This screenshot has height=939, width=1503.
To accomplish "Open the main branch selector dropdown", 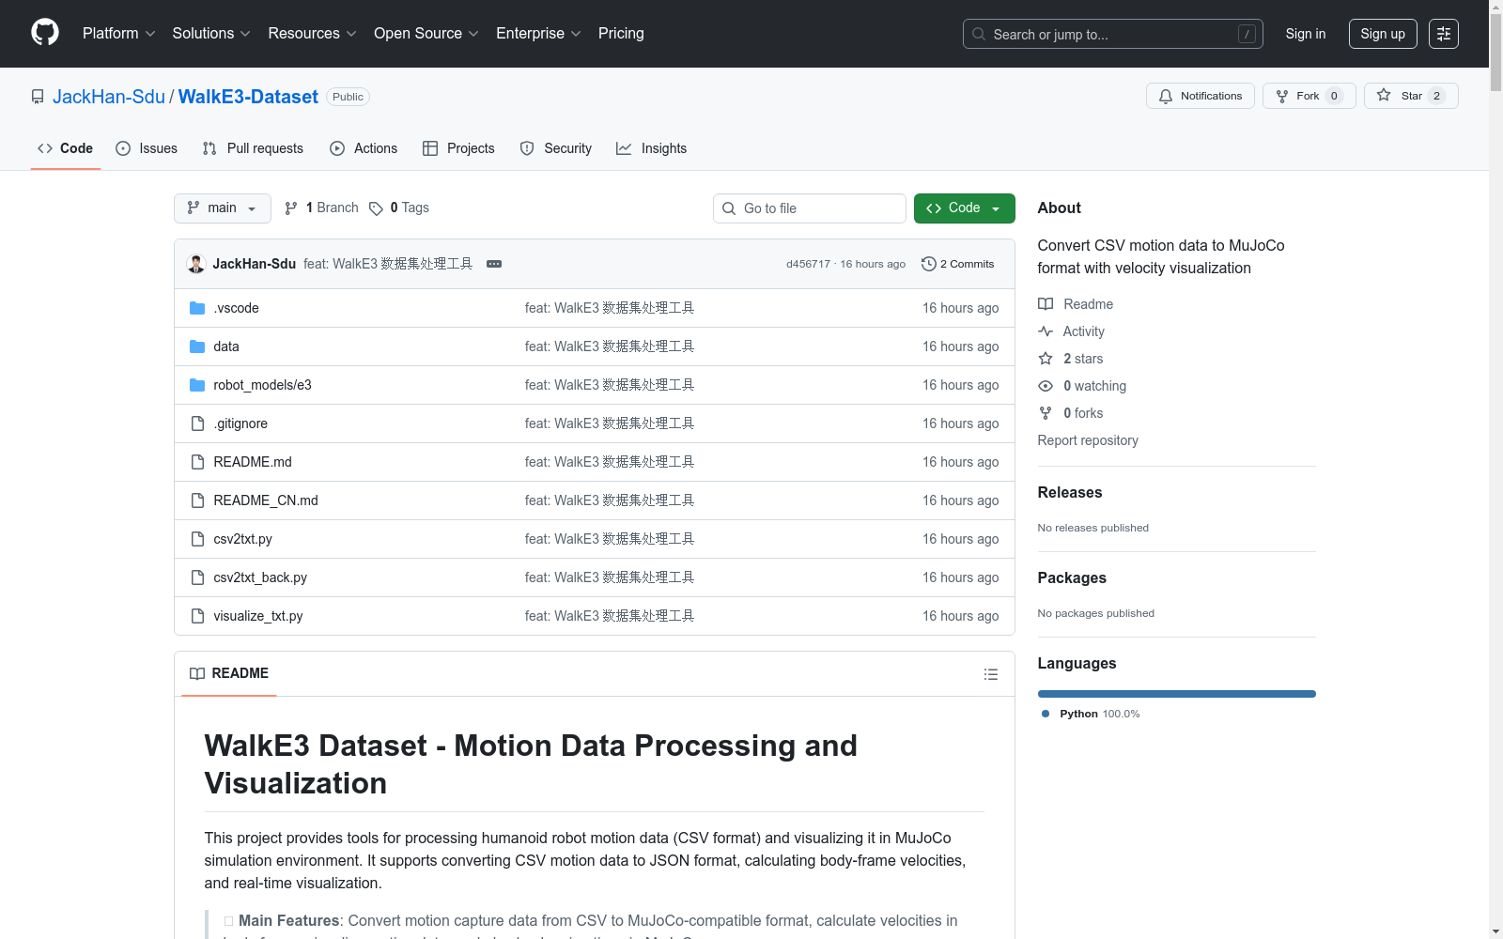I will (223, 208).
